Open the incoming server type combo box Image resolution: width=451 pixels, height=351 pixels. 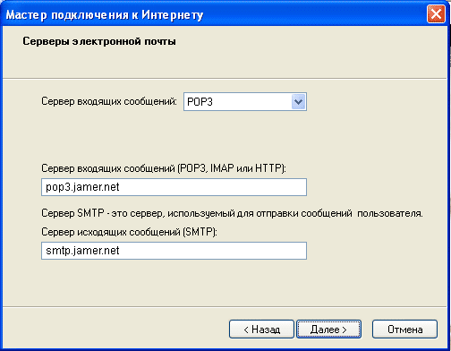tap(245, 102)
